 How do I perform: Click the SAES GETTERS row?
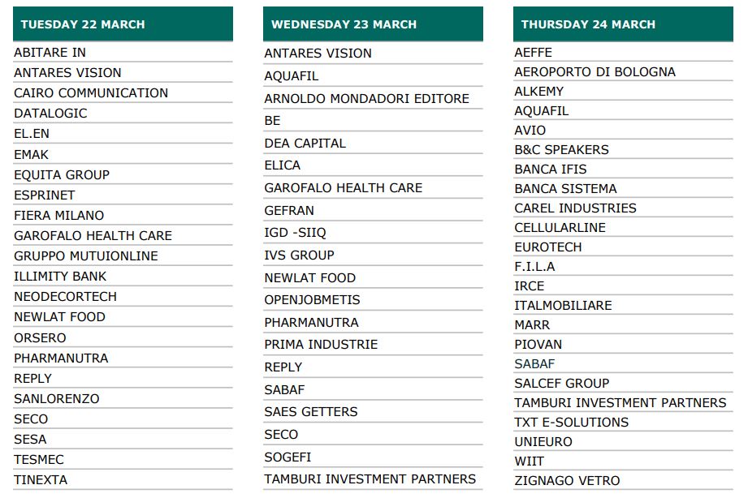[x=310, y=411]
